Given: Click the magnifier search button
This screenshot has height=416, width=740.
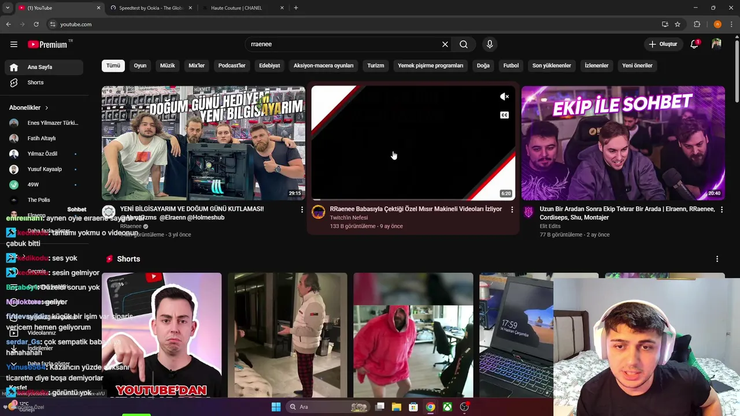Looking at the screenshot, I should pos(464,44).
